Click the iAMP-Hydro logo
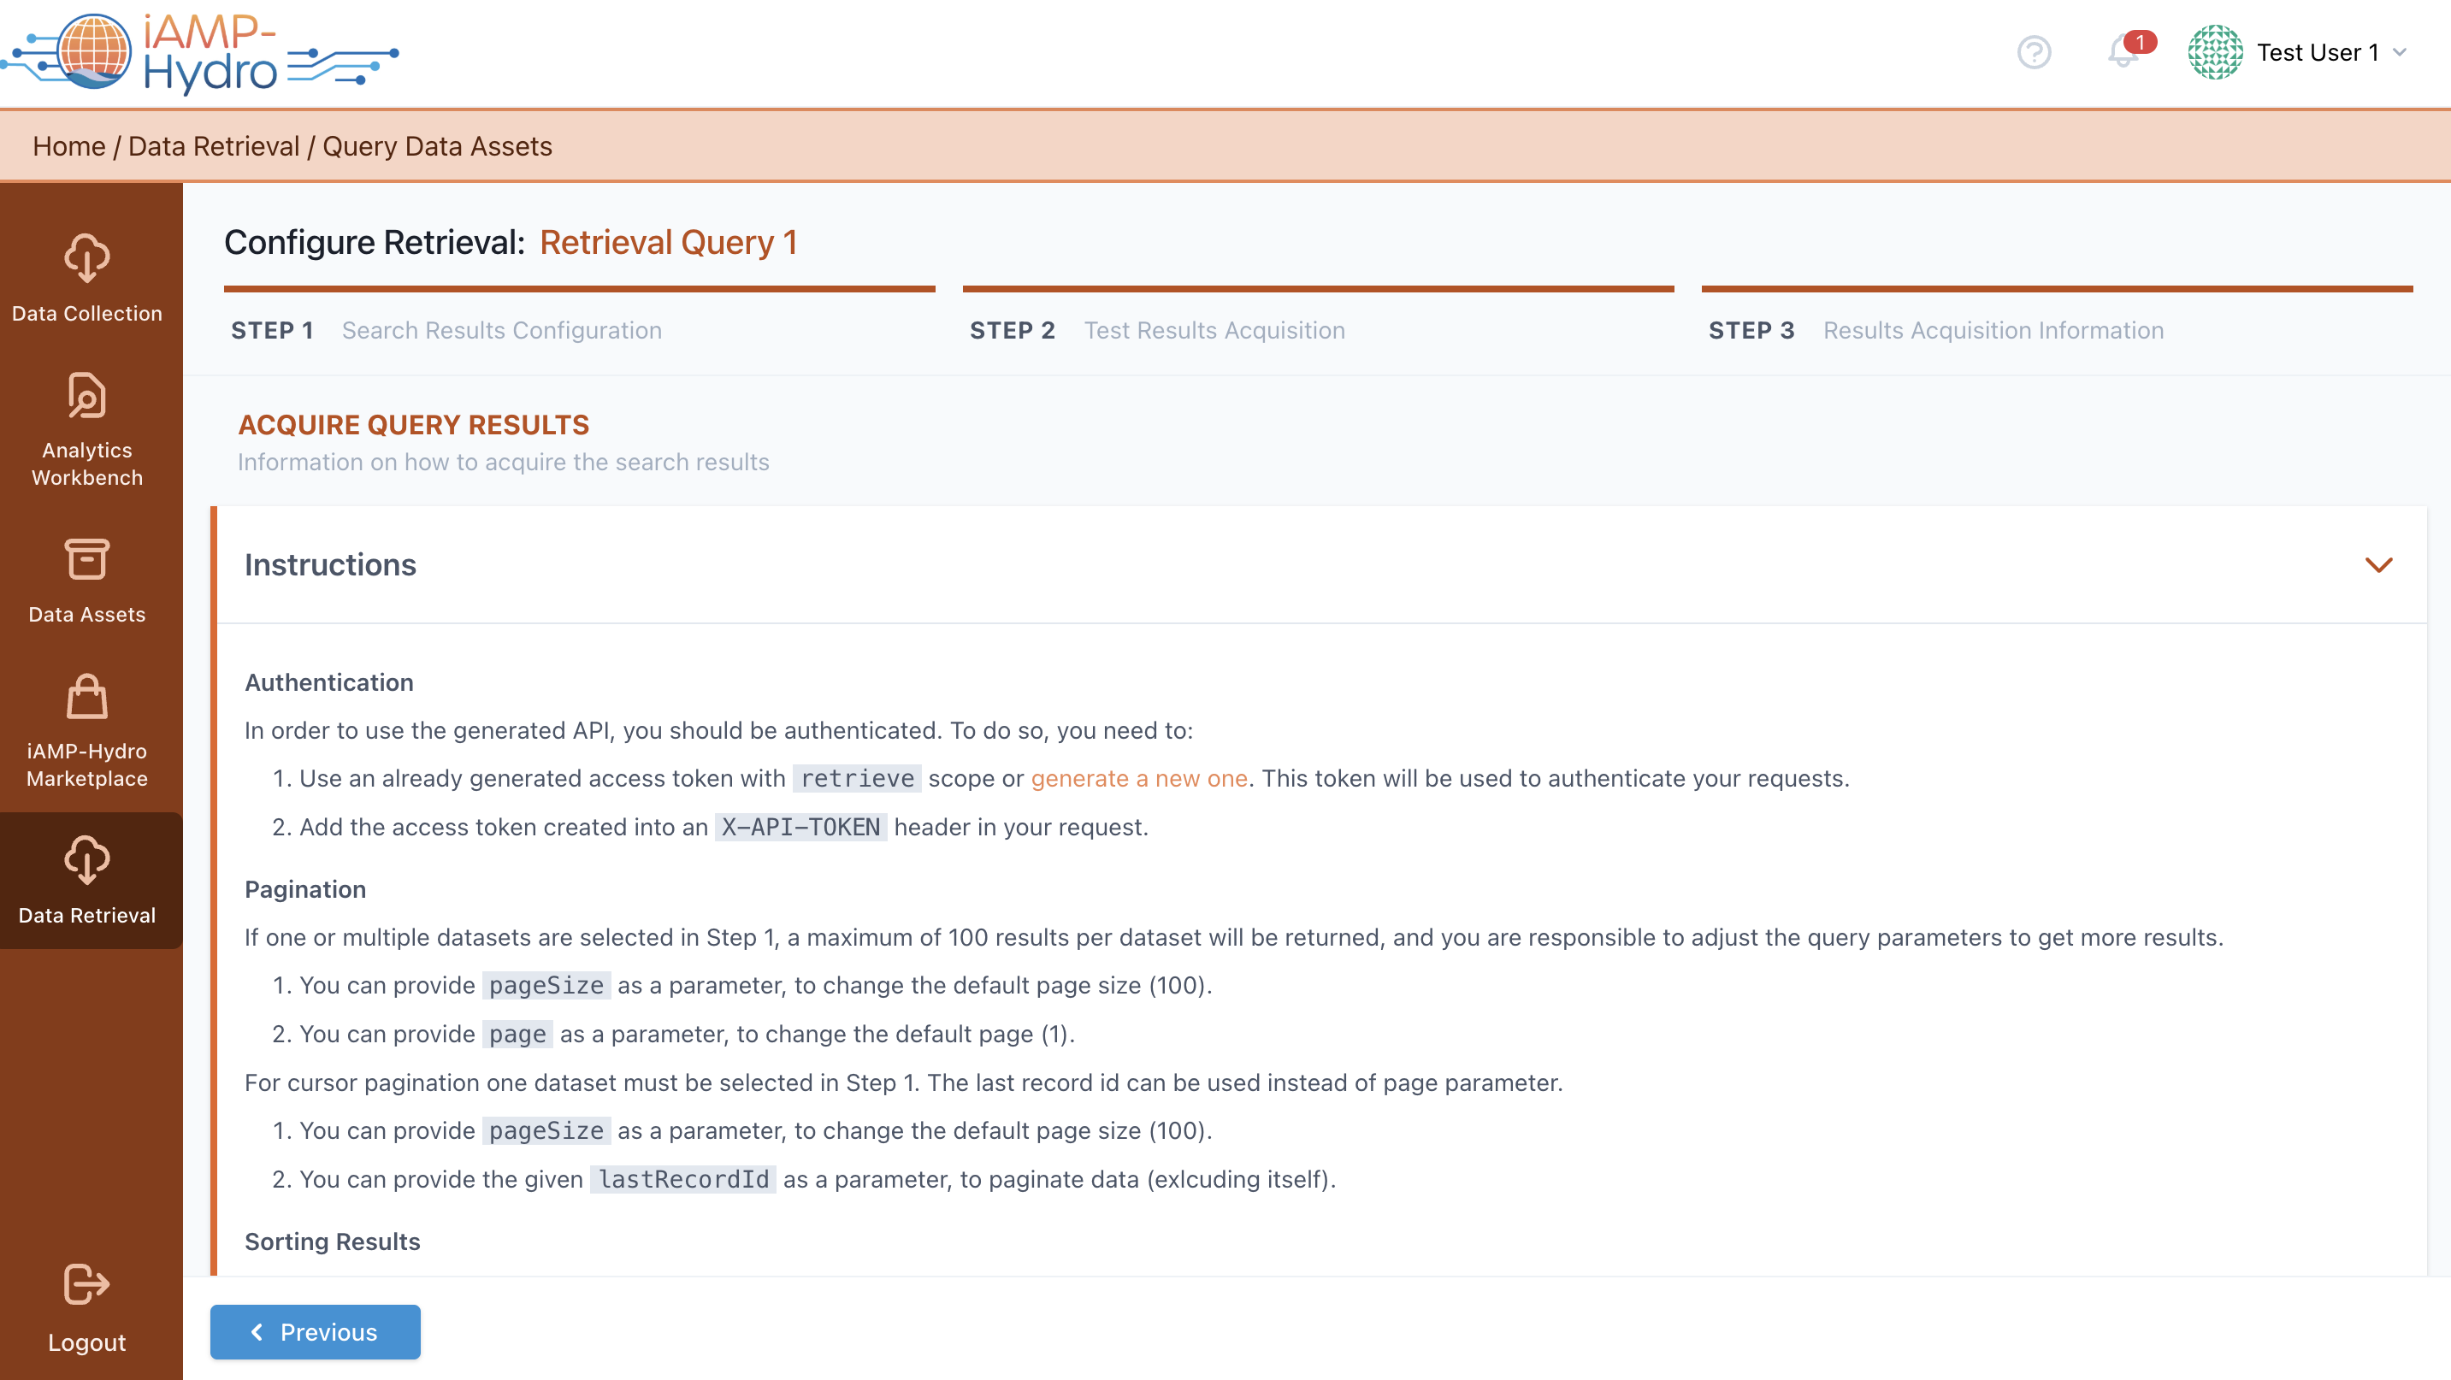 tap(200, 52)
